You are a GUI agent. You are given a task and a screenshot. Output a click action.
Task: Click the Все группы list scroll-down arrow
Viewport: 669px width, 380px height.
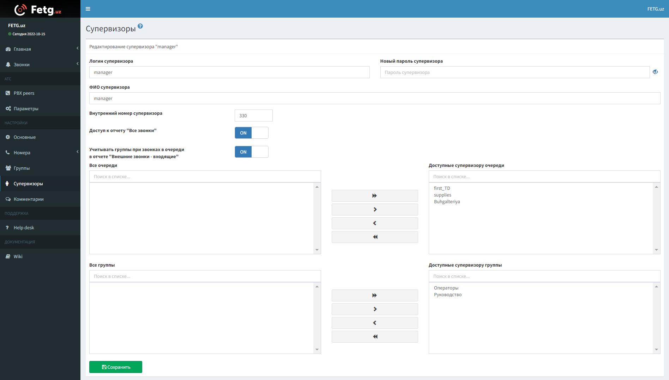tap(317, 350)
